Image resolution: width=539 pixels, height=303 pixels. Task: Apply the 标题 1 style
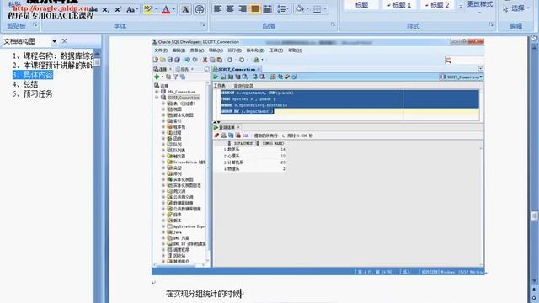(399, 5)
